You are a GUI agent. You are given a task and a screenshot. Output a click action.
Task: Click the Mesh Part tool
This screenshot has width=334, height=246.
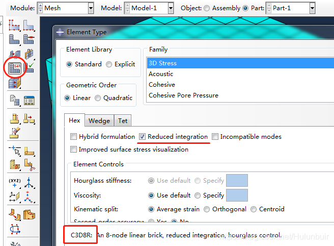pyautogui.click(x=14, y=39)
